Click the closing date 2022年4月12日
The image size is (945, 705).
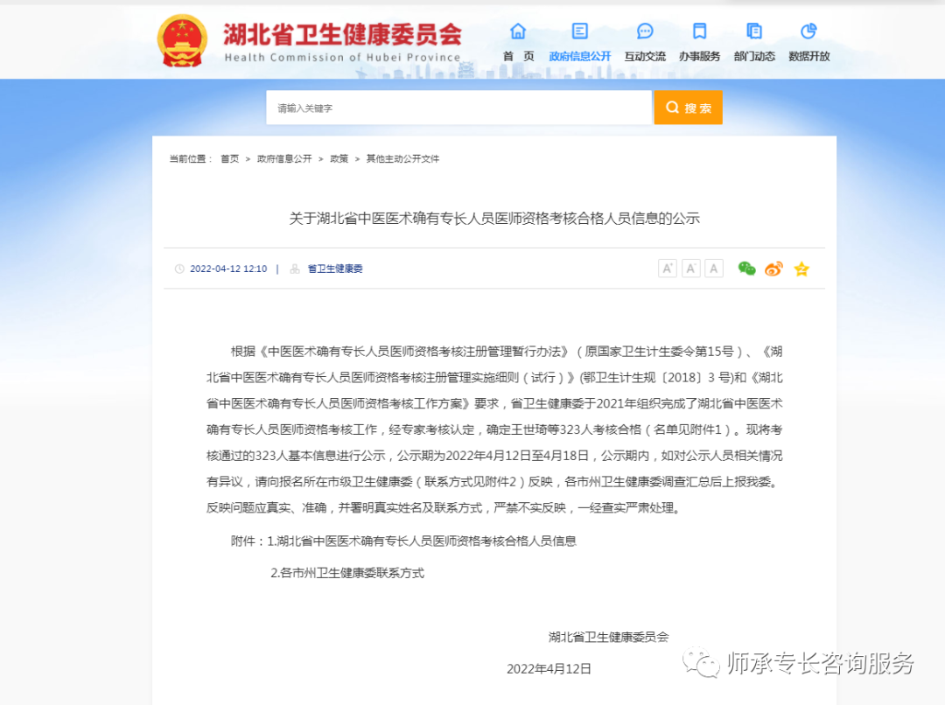click(x=549, y=669)
